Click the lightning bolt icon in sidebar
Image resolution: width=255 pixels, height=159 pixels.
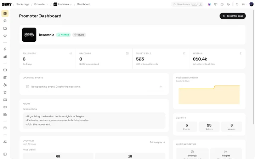[x=5, y=49]
